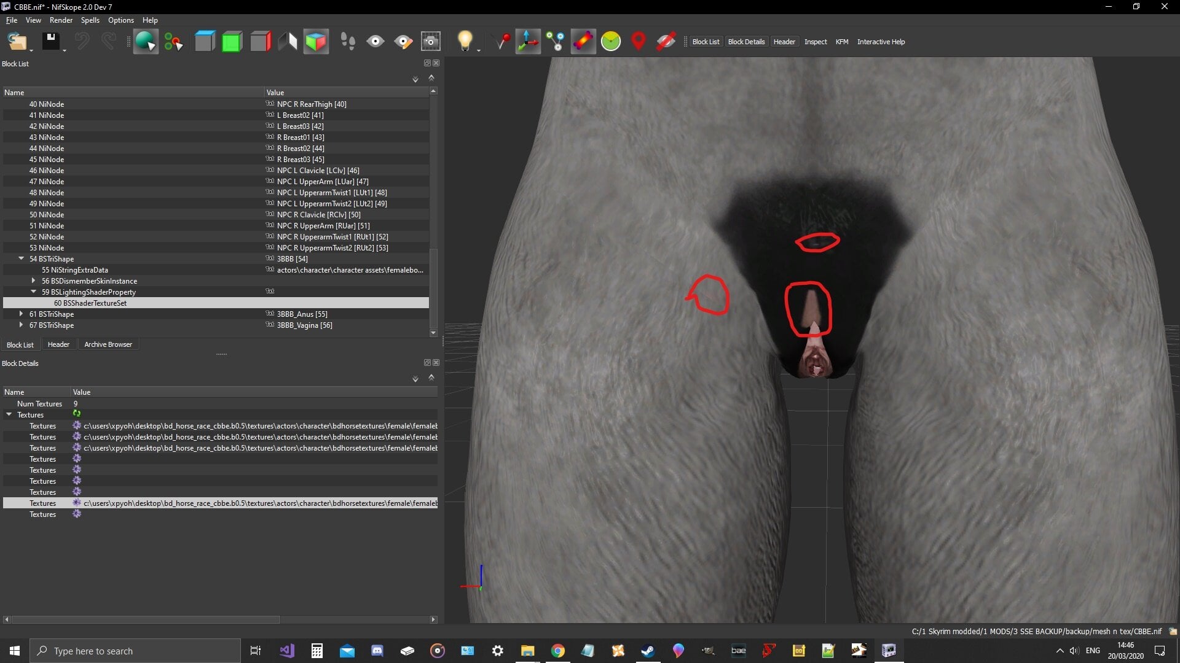This screenshot has height=663, width=1180.
Task: Open the Save dropdown arrow
Action: (64, 50)
